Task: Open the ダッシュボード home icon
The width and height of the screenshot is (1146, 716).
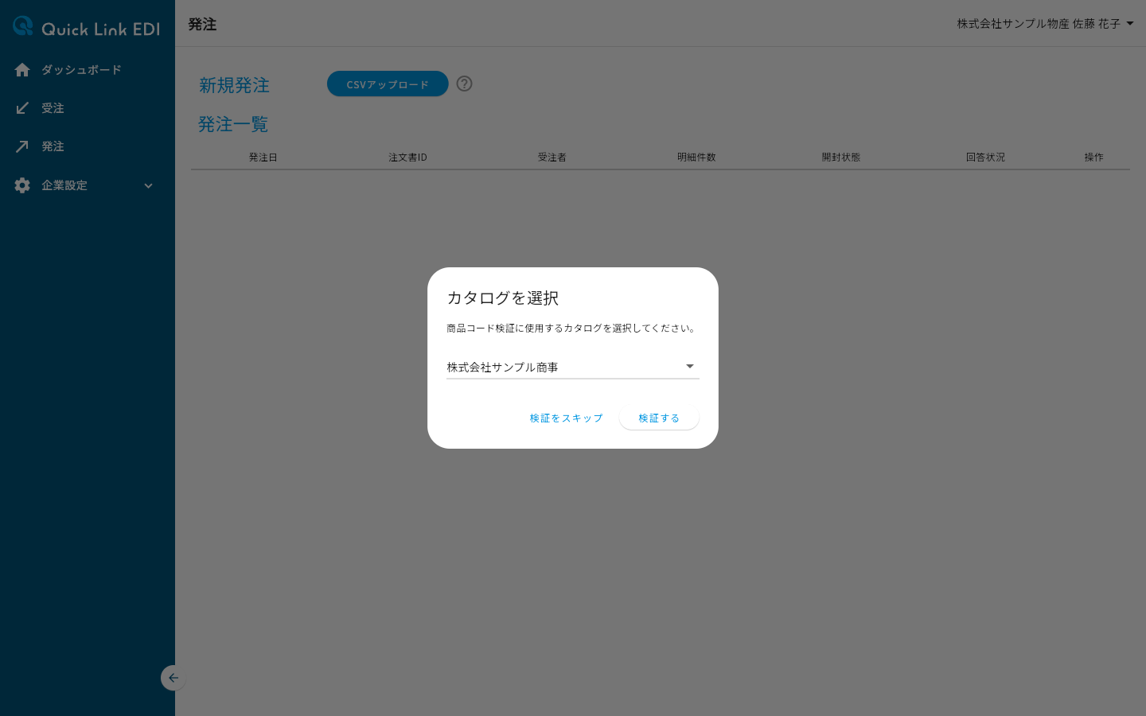Action: point(22,70)
